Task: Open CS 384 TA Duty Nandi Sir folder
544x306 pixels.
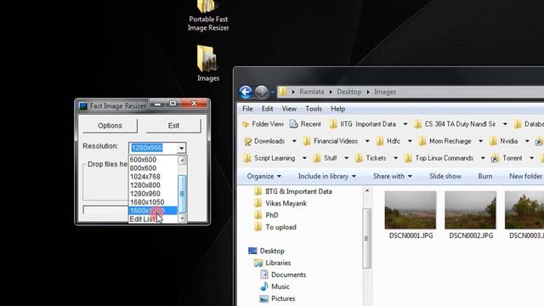Action: click(x=455, y=124)
